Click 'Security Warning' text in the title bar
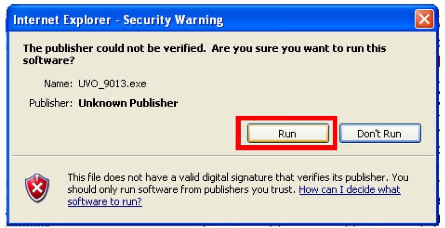 click(x=173, y=20)
